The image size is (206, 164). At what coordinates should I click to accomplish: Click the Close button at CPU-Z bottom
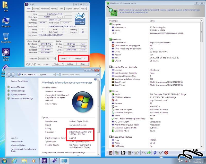coord(83,64)
